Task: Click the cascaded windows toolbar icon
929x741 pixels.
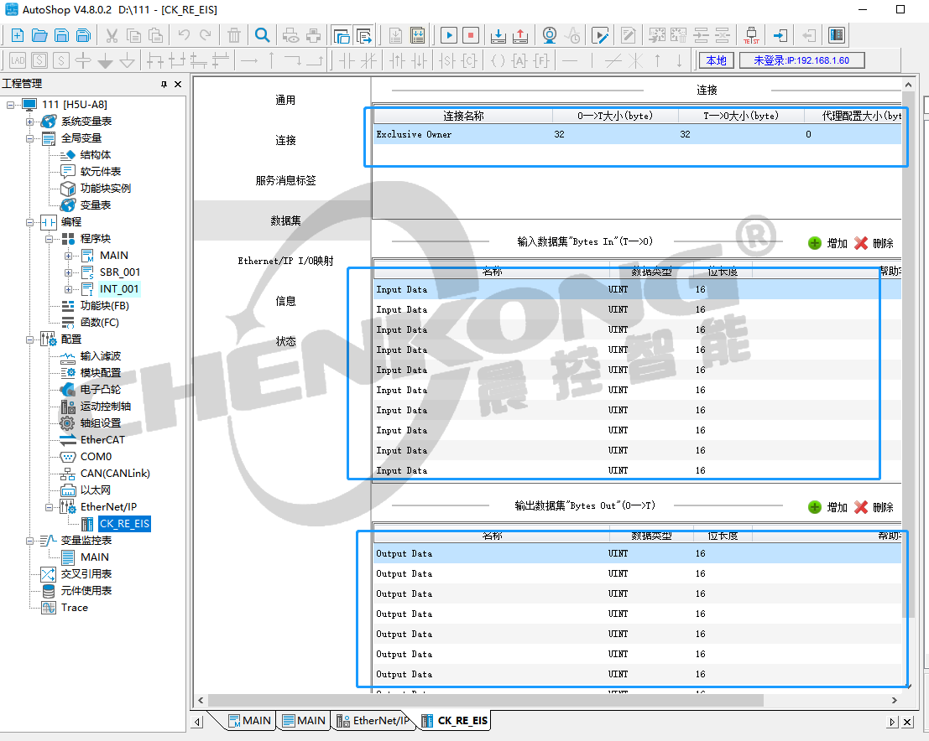Action: click(342, 35)
